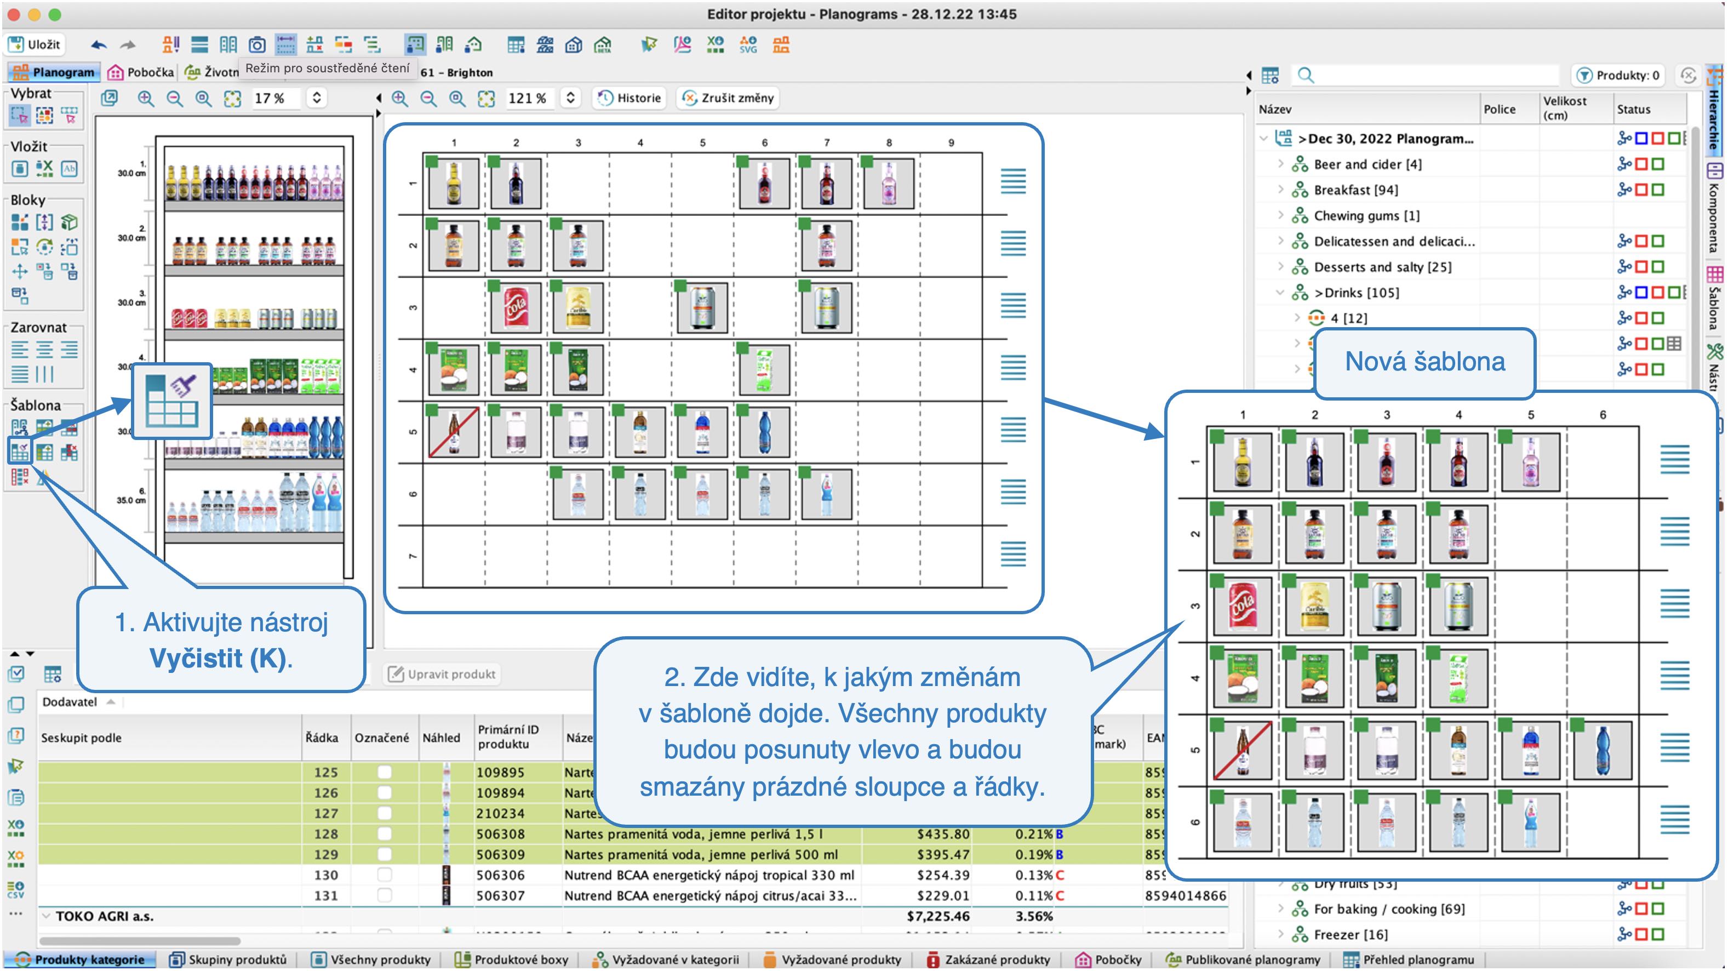
Task: Check the Označené box for row 129
Action: point(385,854)
